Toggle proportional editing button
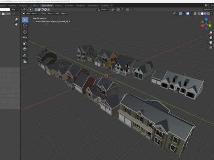This screenshot has width=214, height=160. [x=128, y=10]
